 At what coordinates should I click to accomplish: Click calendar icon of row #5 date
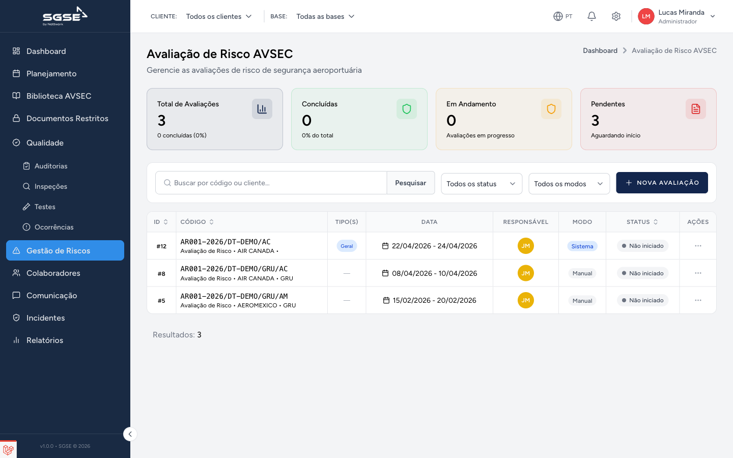386,300
